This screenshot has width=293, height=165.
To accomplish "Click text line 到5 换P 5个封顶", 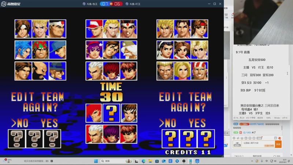I will click(253, 90).
